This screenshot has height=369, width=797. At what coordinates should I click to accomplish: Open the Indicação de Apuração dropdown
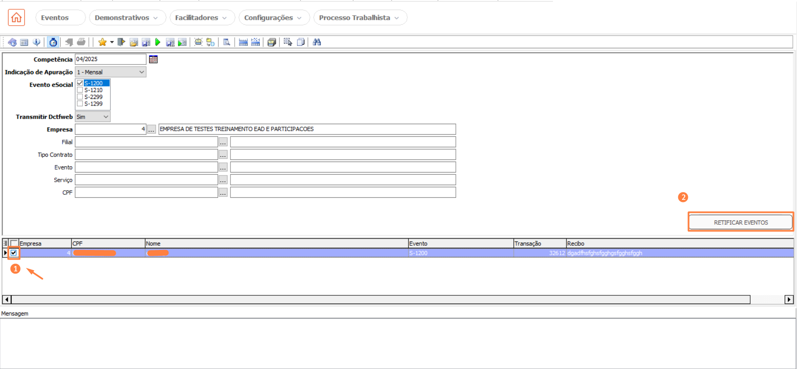(x=141, y=72)
